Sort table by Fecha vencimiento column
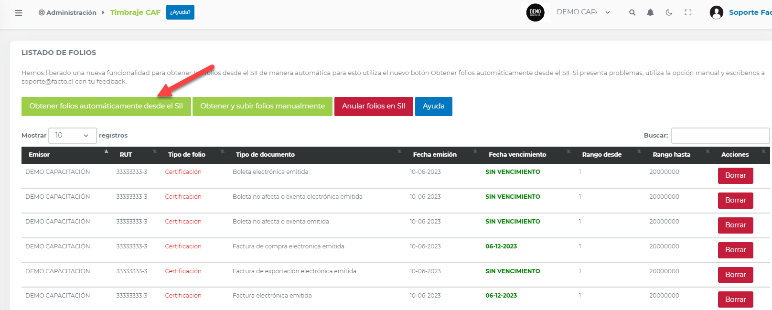Screen dimensions: 772x310 pyautogui.click(x=517, y=155)
